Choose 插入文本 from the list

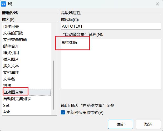11,66
